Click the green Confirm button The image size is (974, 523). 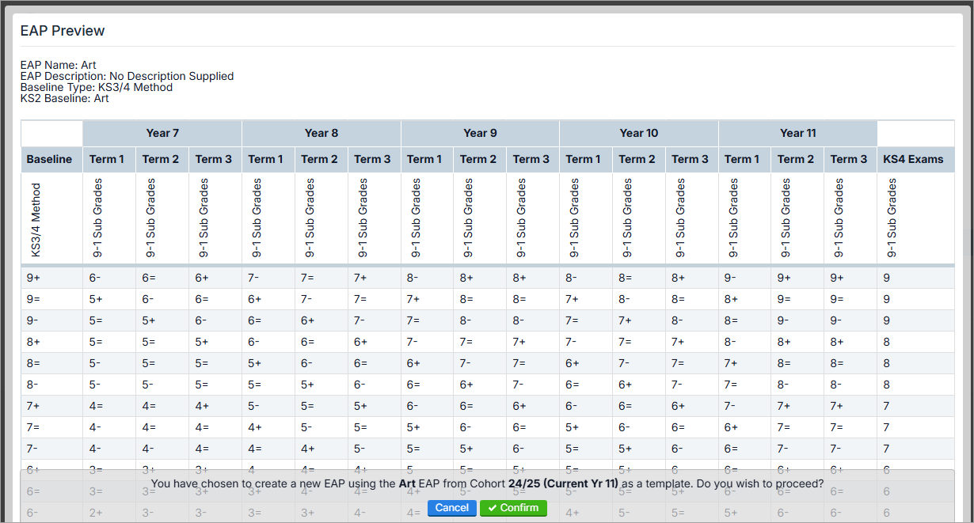(x=513, y=508)
